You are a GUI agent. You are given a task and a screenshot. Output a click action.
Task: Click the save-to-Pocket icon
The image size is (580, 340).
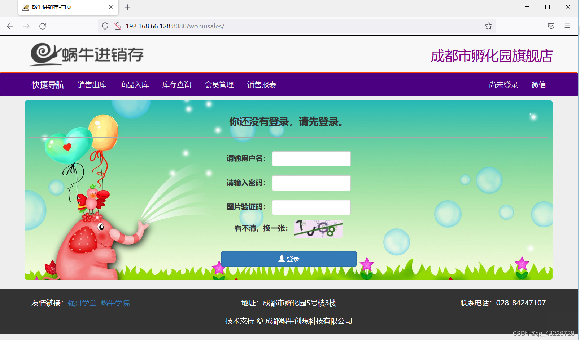(551, 26)
